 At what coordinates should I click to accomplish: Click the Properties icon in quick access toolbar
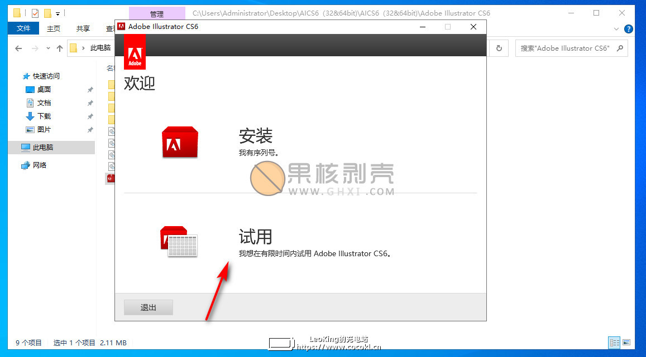click(35, 13)
